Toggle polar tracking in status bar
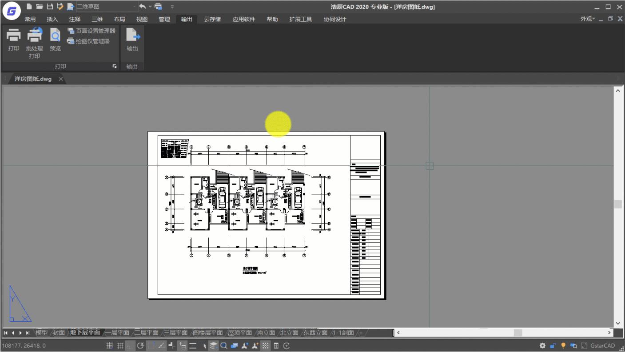Image resolution: width=625 pixels, height=352 pixels. click(140, 345)
